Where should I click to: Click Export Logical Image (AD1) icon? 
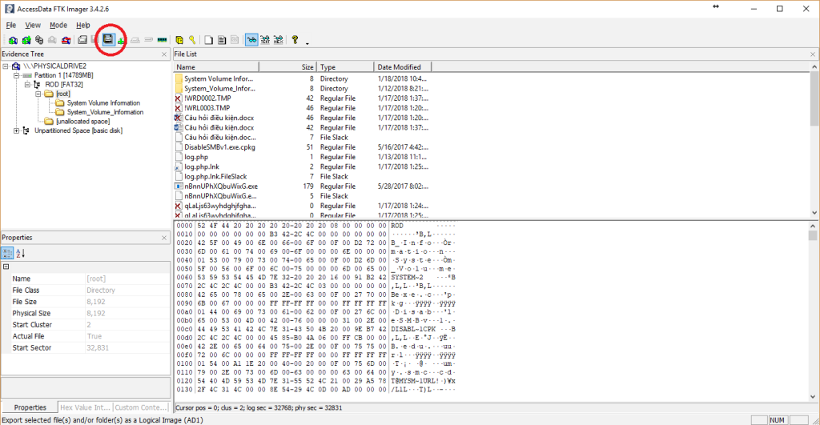tap(108, 40)
